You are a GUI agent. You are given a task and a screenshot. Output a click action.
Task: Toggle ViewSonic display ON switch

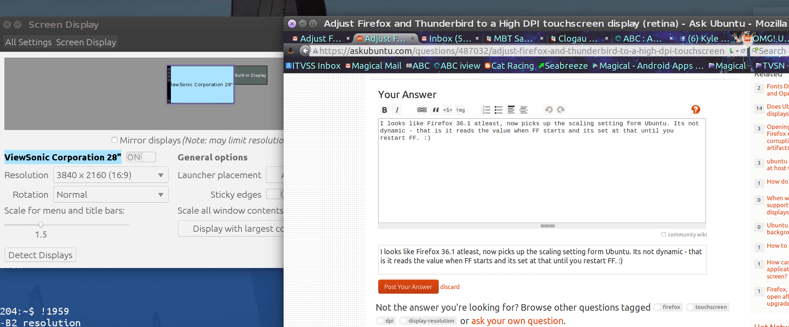tap(141, 157)
